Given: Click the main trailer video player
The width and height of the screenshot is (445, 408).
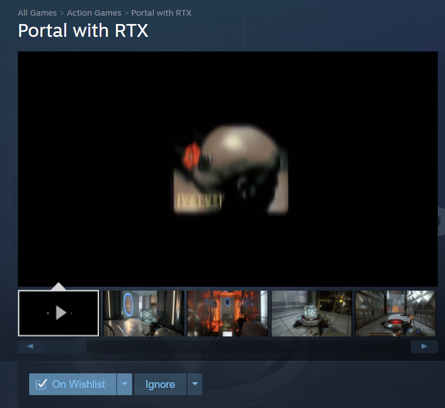Looking at the screenshot, I should (x=228, y=169).
